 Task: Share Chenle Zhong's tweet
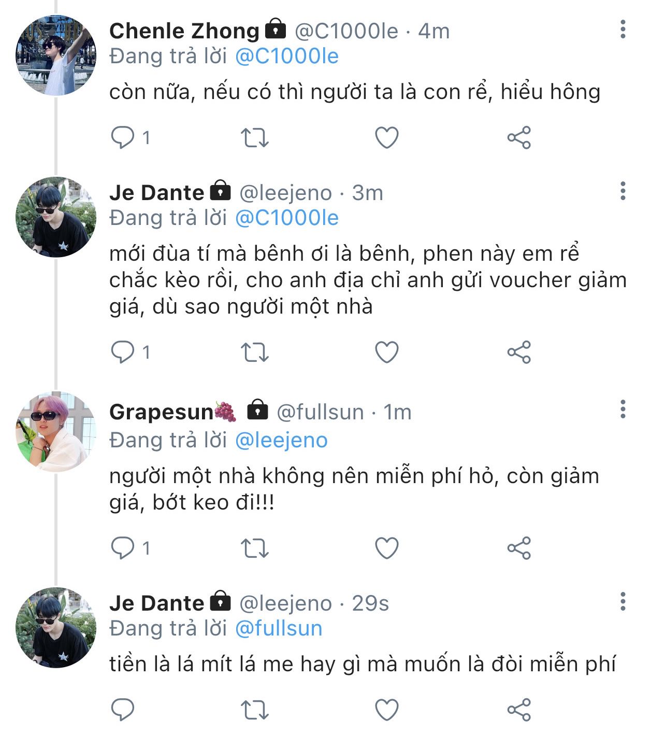[519, 138]
